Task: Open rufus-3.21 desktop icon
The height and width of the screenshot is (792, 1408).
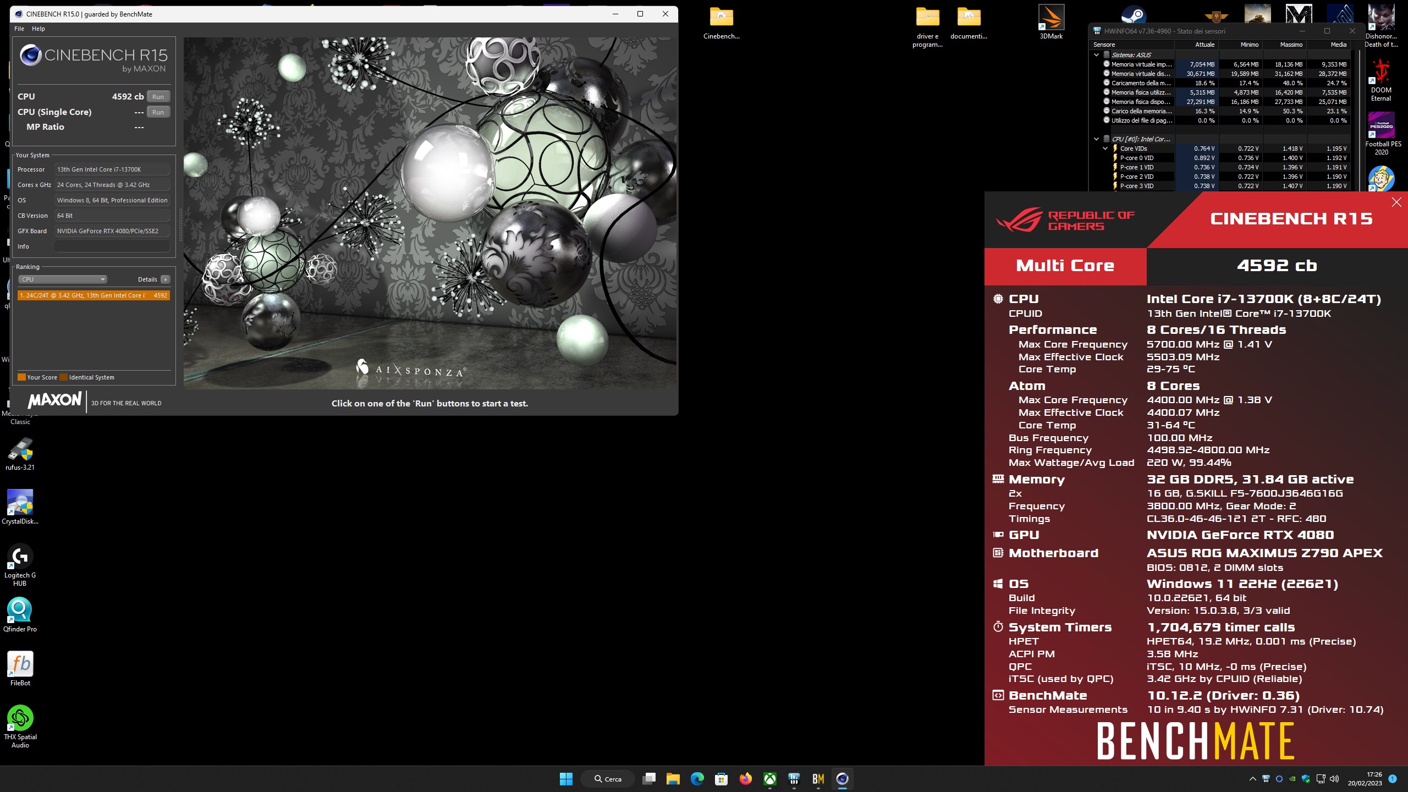Action: tap(20, 454)
